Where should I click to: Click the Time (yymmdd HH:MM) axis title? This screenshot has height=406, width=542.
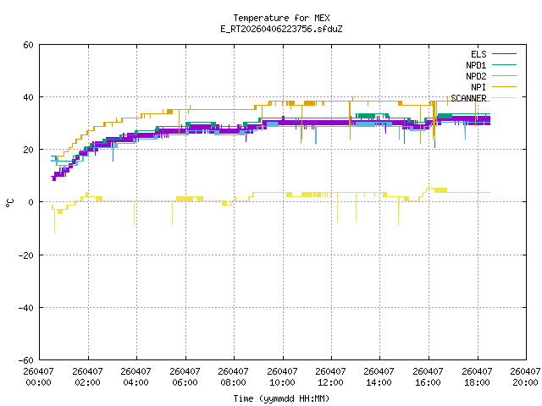tap(281, 398)
